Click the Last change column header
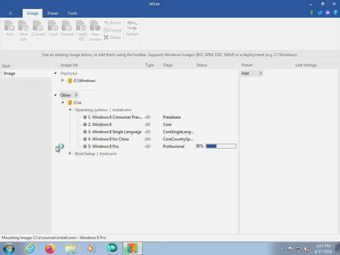 [x=306, y=65]
